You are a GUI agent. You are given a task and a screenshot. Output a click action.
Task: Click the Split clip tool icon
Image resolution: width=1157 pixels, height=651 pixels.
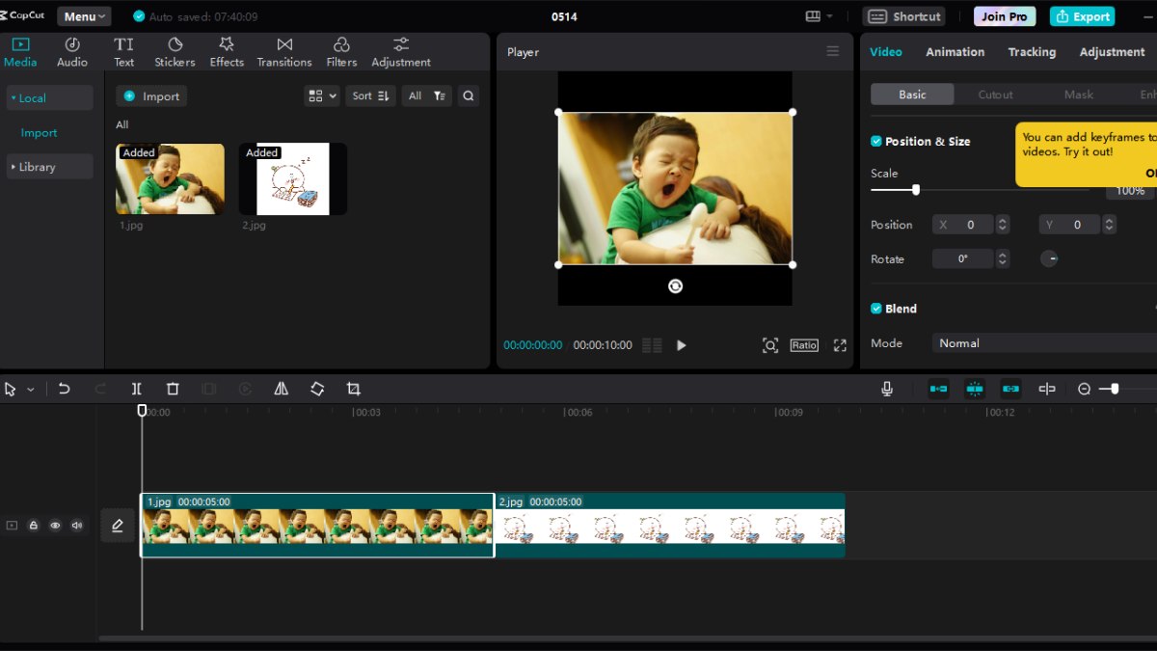(136, 389)
